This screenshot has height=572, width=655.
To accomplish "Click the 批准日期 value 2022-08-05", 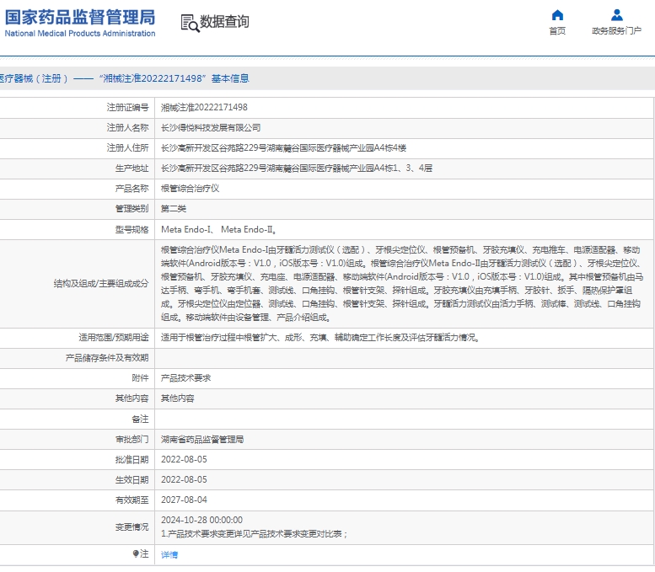I will pyautogui.click(x=184, y=459).
